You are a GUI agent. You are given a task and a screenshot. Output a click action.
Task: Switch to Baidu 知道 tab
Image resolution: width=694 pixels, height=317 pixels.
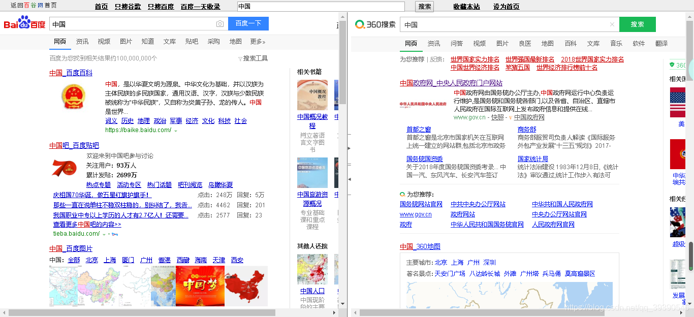148,42
